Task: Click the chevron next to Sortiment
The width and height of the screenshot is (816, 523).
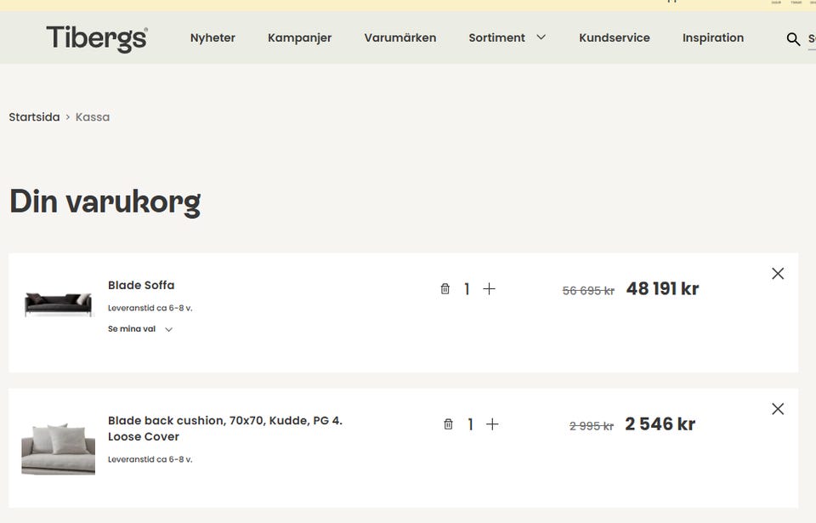Action: tap(541, 37)
